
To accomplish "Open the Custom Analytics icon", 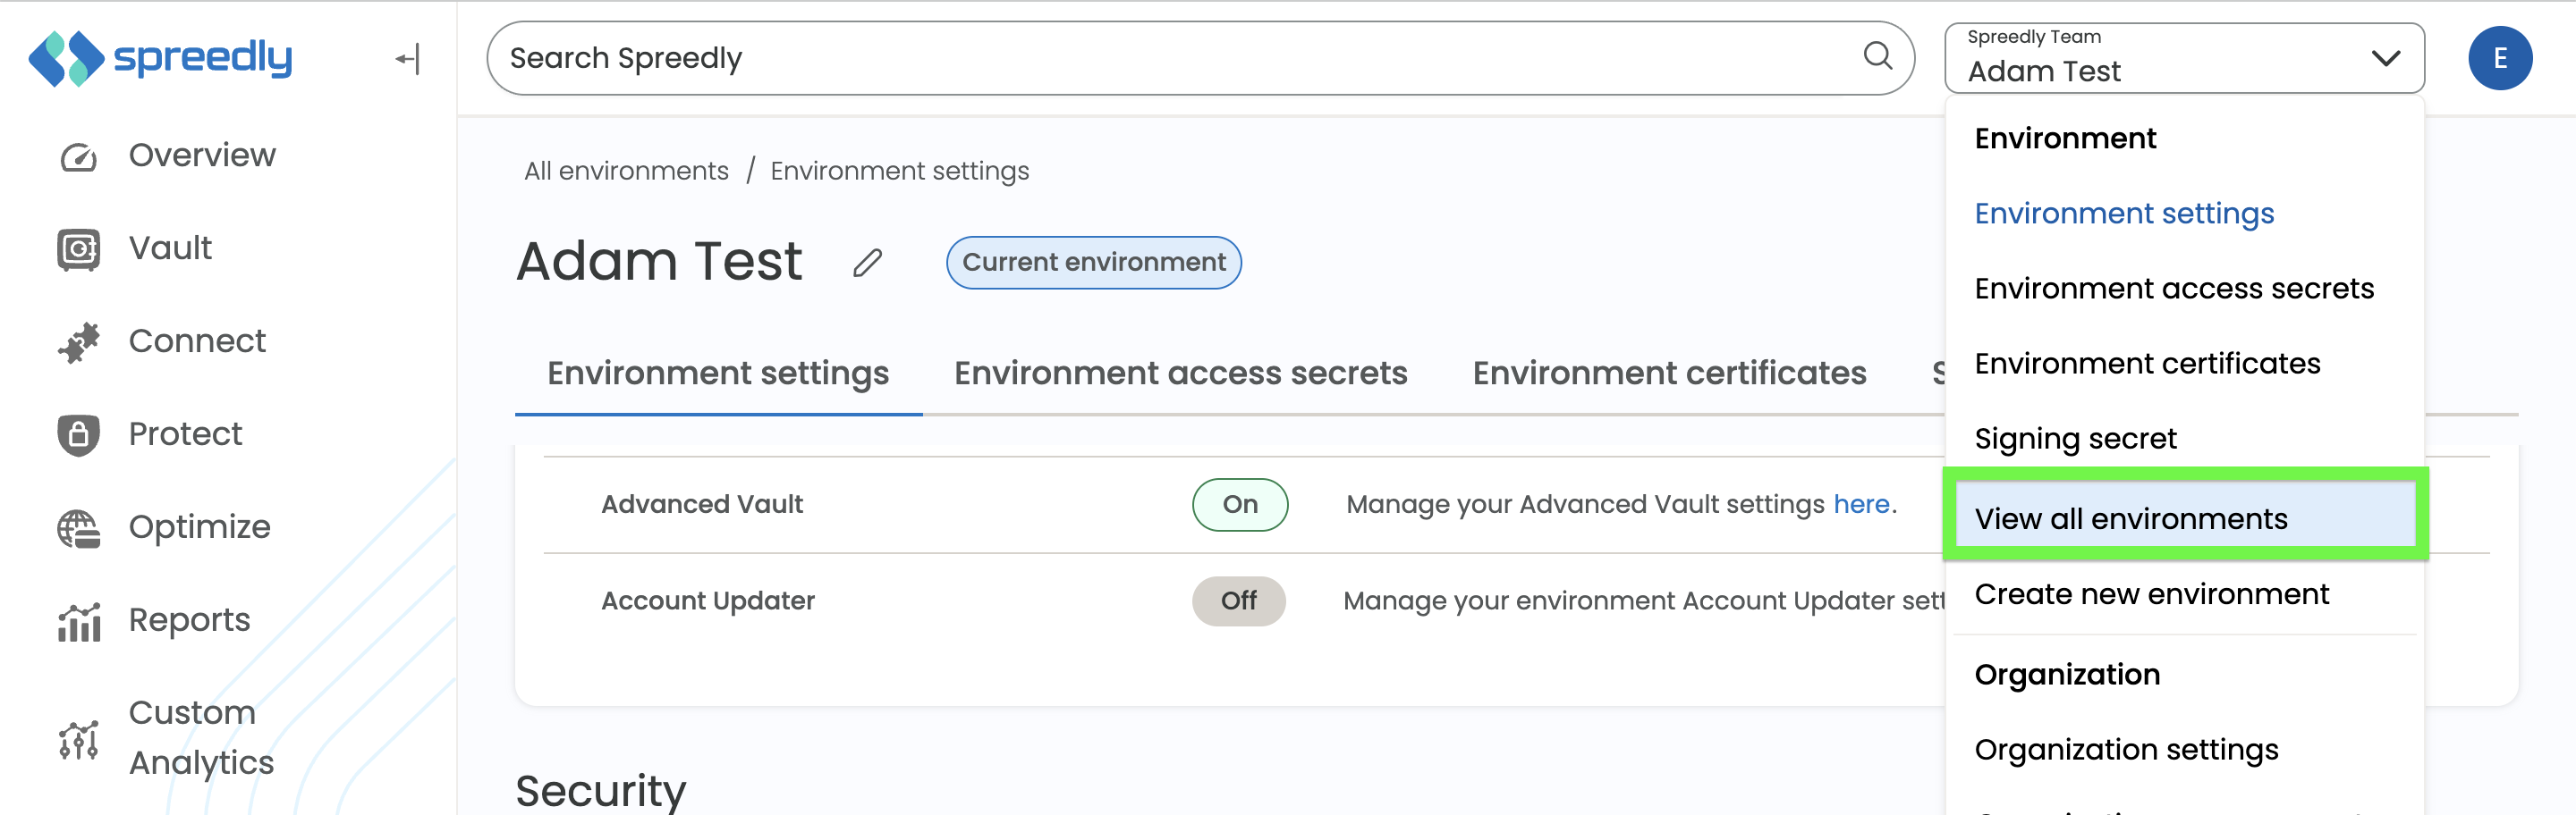I will (78, 739).
